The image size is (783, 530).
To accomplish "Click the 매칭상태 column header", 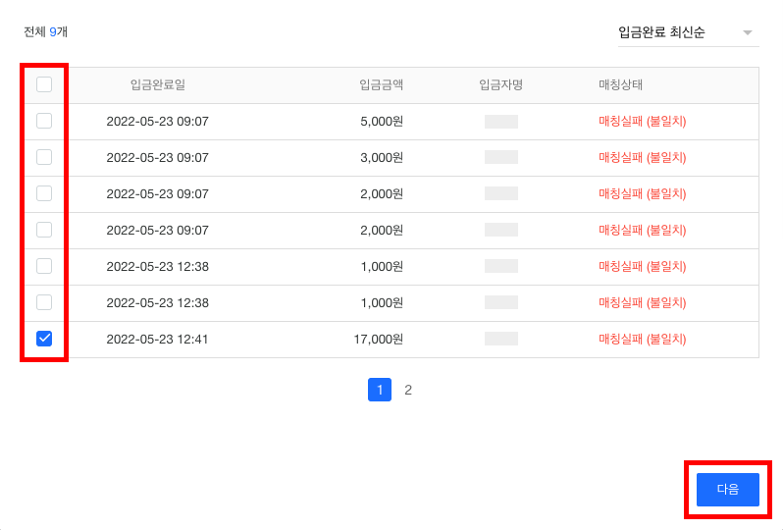I will (620, 84).
